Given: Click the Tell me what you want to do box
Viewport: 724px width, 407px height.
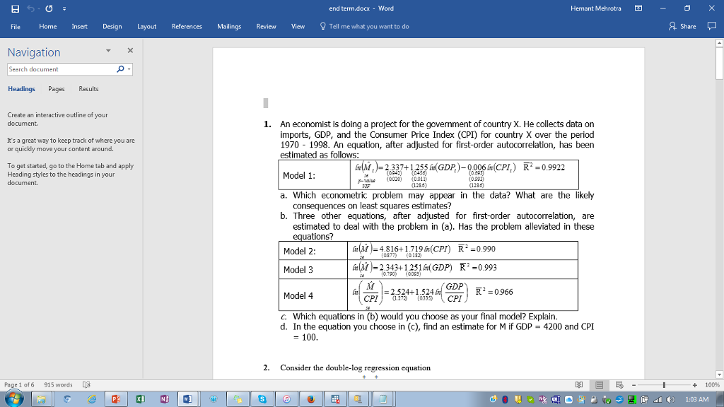Looking at the screenshot, I should [x=365, y=27].
